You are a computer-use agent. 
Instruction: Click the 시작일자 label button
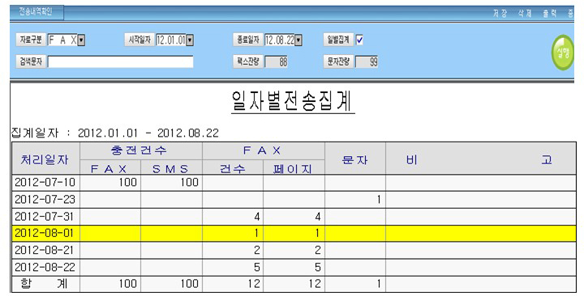click(x=140, y=40)
